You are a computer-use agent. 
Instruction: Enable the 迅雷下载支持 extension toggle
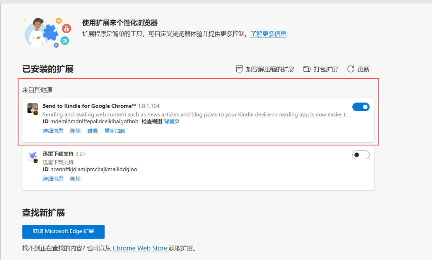[x=361, y=155]
